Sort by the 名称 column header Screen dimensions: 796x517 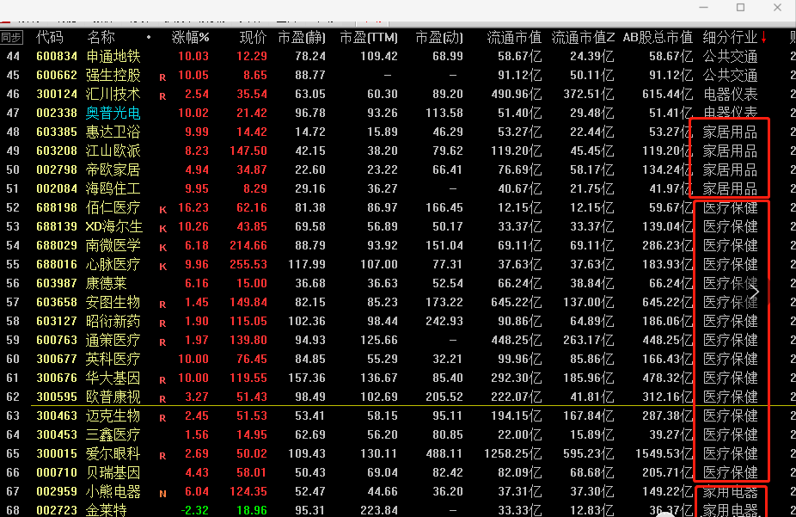pos(101,37)
